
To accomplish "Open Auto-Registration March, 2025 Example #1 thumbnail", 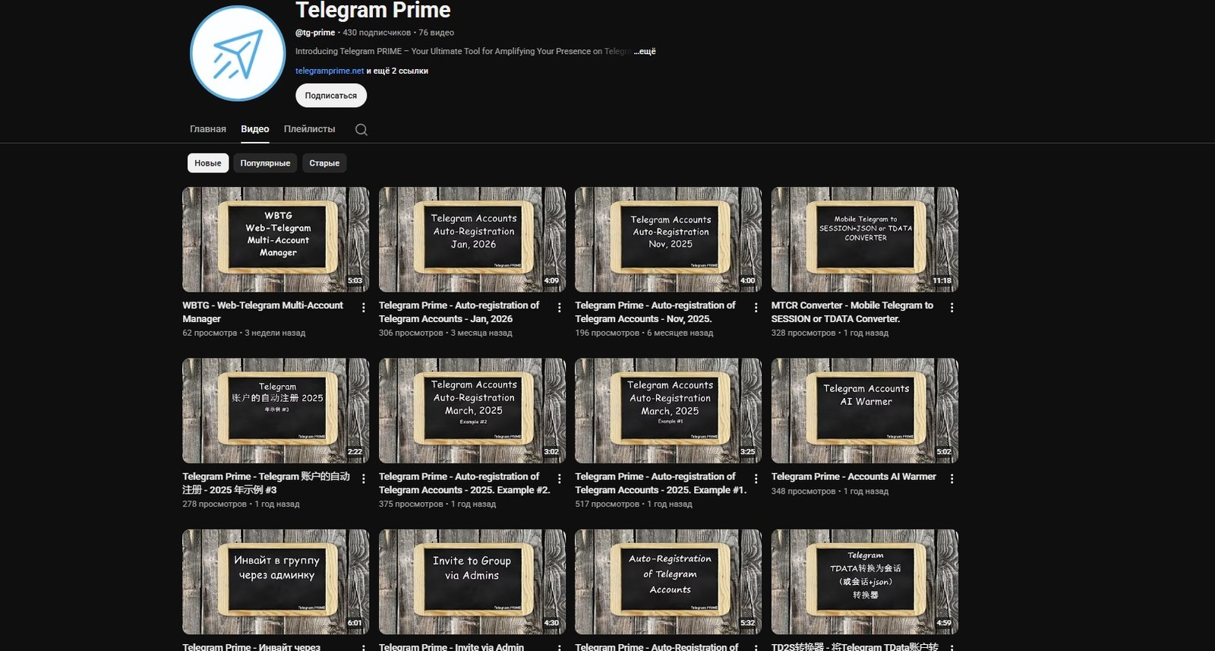I will 668,410.
